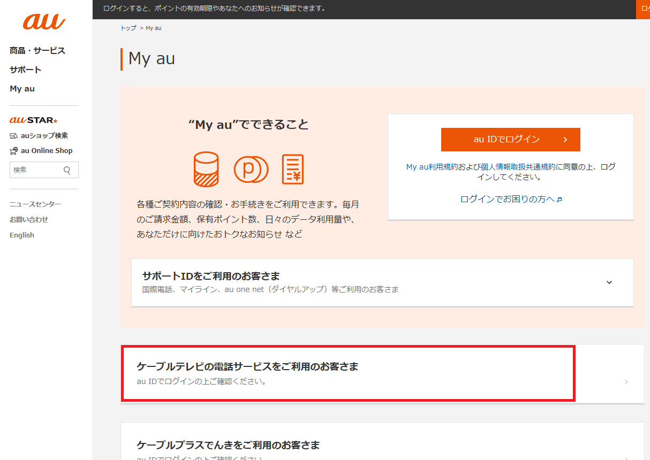This screenshot has width=650, height=460.
Task: Open au Online Shop link
Action: (x=47, y=151)
